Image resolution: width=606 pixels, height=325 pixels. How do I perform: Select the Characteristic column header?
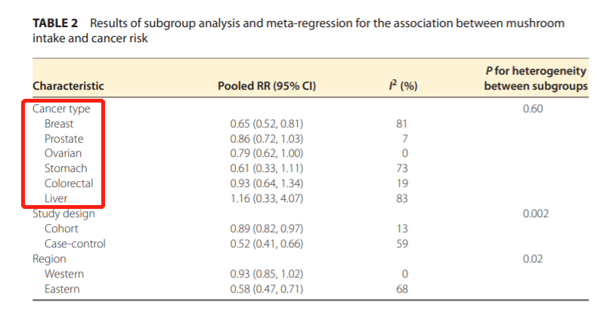(68, 86)
